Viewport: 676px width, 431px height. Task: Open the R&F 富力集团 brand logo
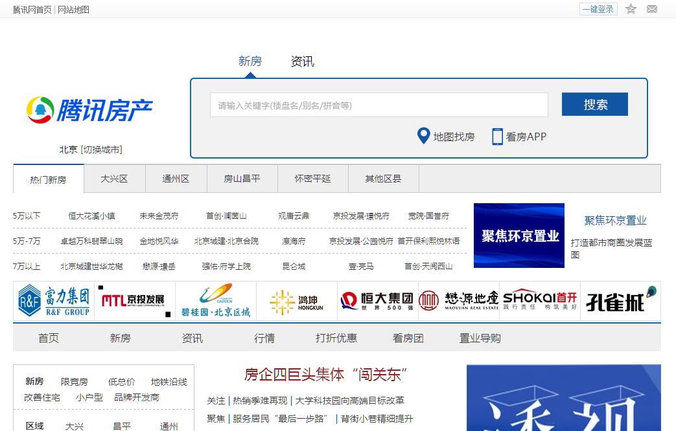point(54,301)
